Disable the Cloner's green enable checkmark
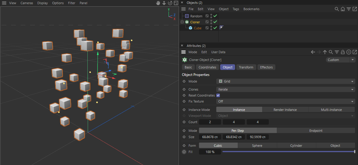Viewport: 358px width, 165px height. tap(215, 22)
